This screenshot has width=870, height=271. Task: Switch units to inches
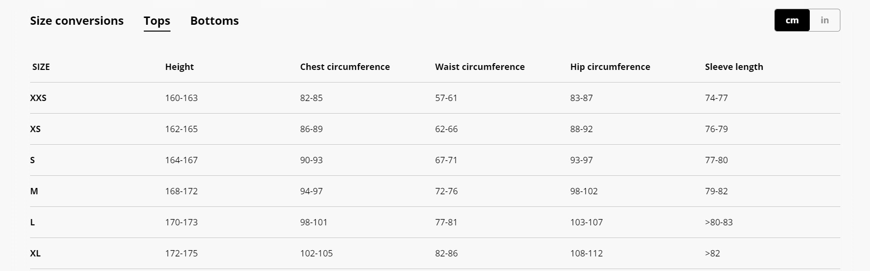point(824,20)
